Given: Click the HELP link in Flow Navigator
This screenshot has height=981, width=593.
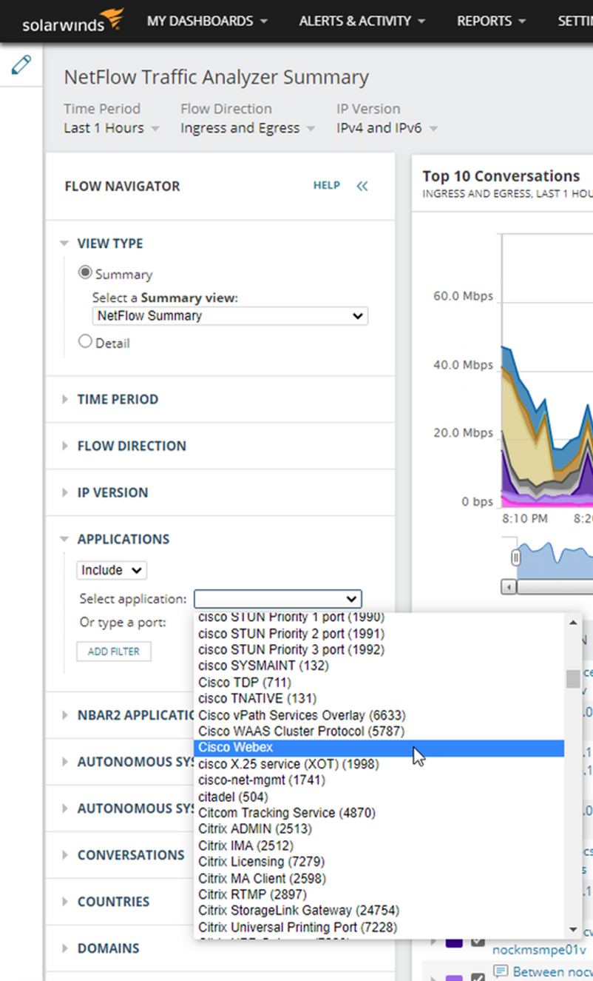Looking at the screenshot, I should [326, 186].
